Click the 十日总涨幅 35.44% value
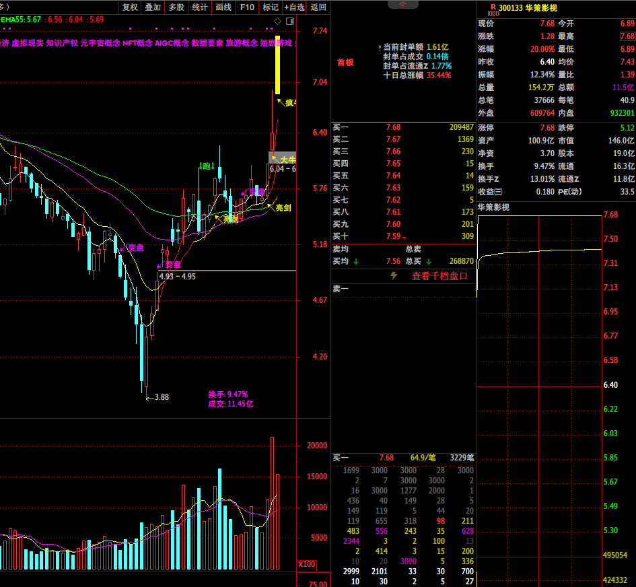 tap(439, 75)
